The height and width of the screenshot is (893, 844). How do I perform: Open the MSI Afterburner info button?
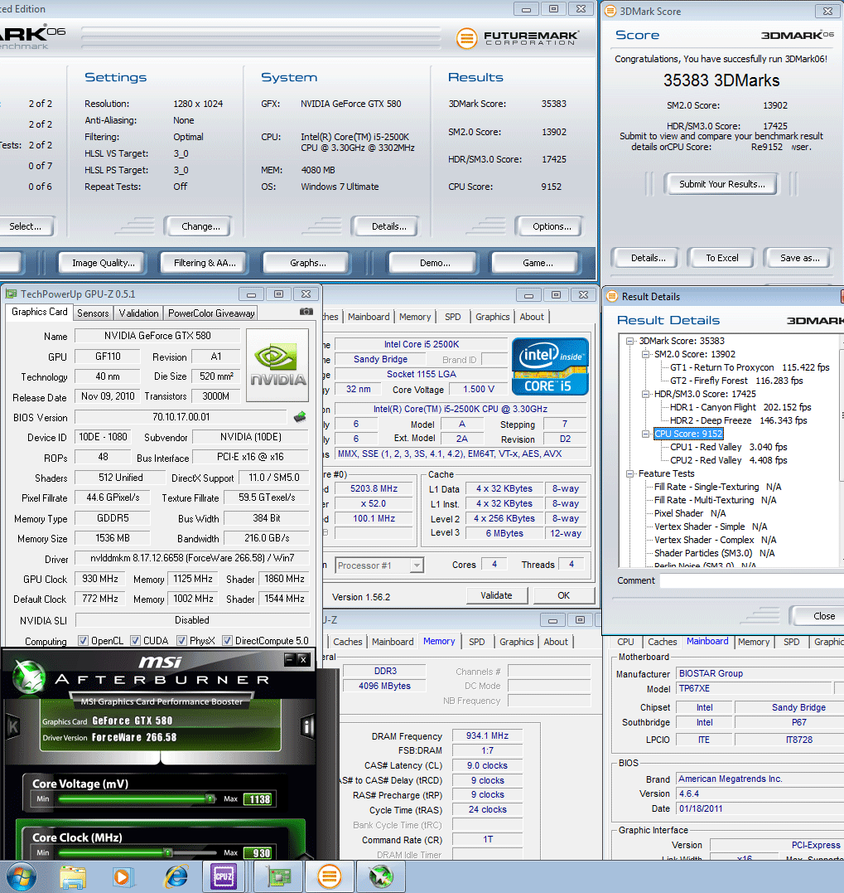click(307, 726)
